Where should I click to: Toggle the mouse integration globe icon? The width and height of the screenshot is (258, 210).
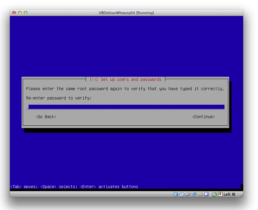click(x=214, y=194)
